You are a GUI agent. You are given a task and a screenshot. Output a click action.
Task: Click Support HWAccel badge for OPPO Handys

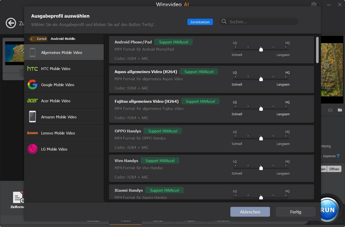click(x=163, y=131)
